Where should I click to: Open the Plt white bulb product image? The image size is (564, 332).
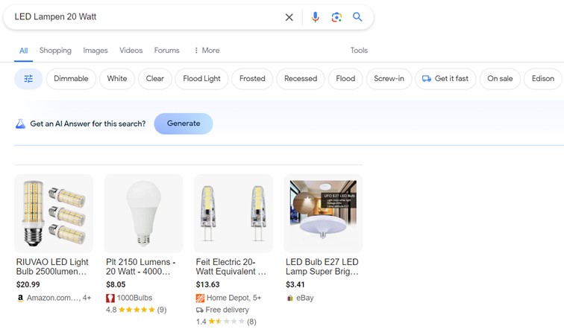(x=143, y=214)
